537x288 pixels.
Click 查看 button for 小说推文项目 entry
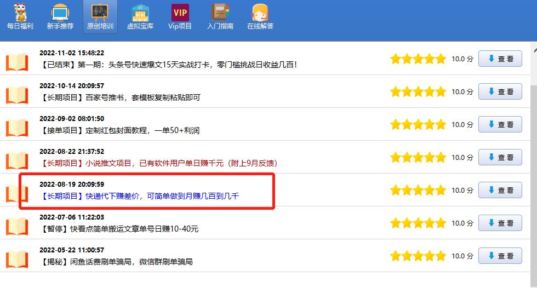[x=500, y=157]
